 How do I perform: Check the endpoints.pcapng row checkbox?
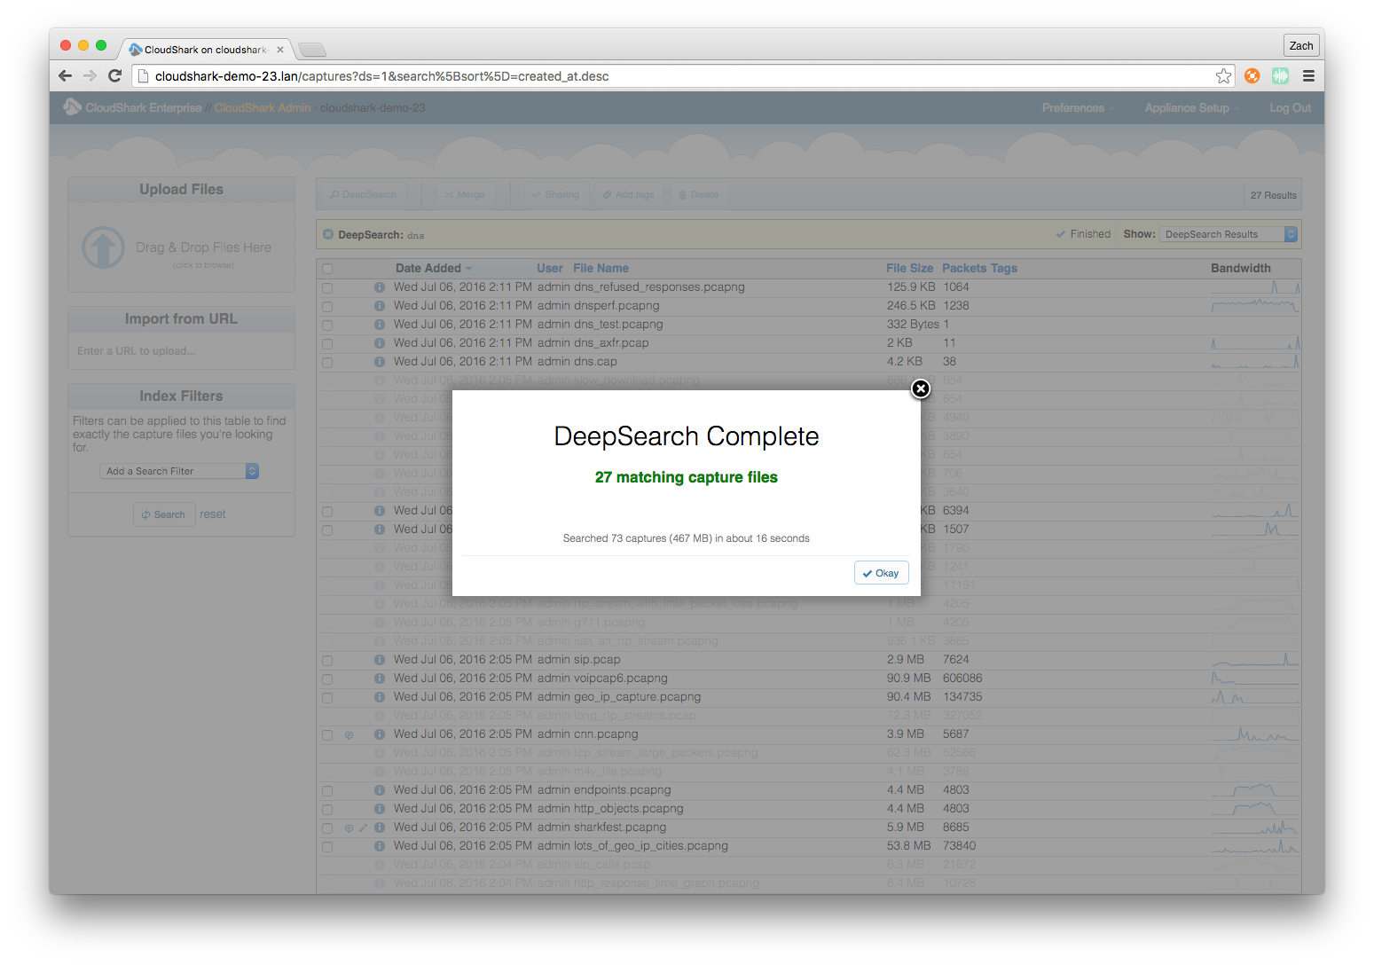click(327, 791)
